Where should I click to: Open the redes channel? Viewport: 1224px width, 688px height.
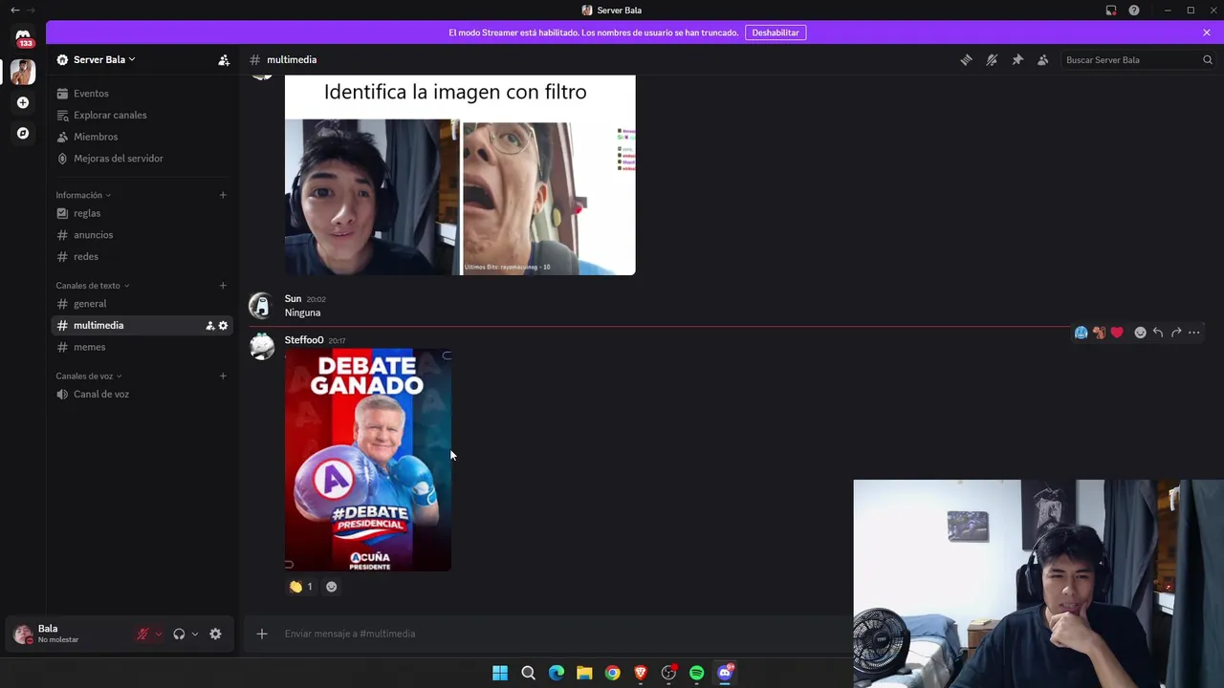[142, 256]
